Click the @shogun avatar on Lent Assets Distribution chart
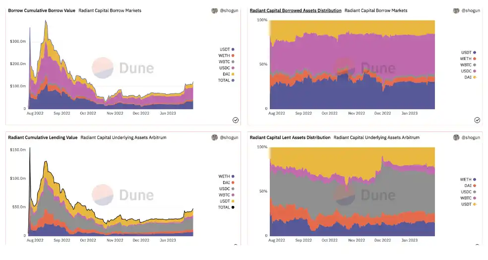This screenshot has height=260, width=488. tap(456, 137)
